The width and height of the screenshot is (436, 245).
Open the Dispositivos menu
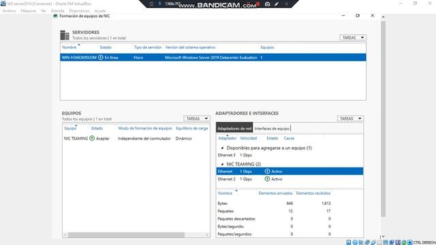click(x=79, y=11)
